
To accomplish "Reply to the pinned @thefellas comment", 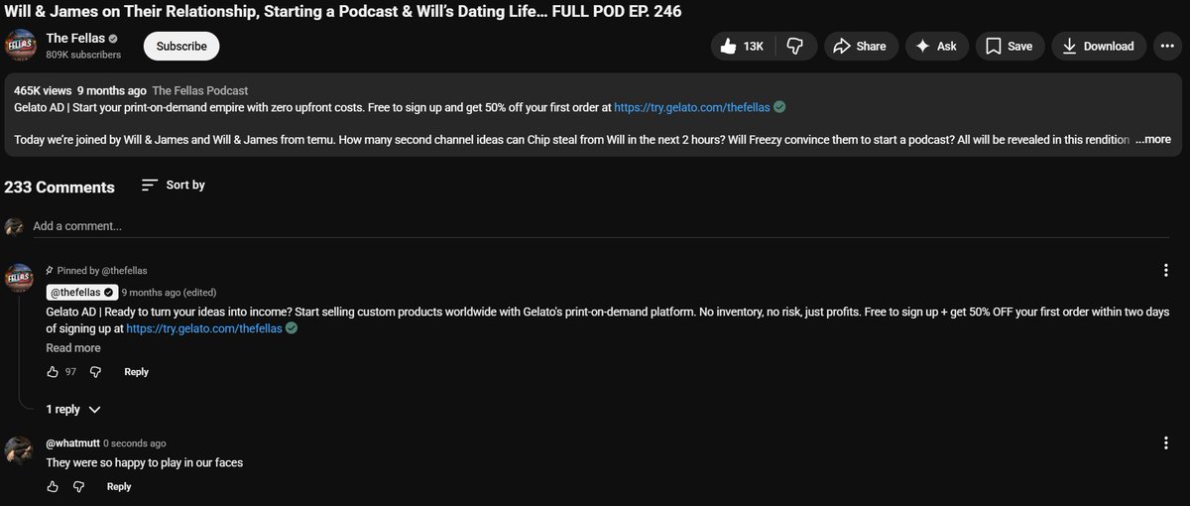I will pyautogui.click(x=136, y=372).
